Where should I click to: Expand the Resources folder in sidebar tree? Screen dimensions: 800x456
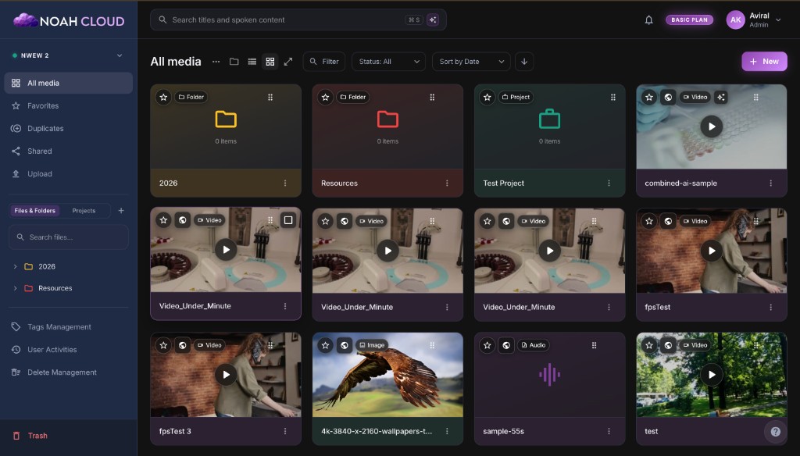pyautogui.click(x=15, y=288)
